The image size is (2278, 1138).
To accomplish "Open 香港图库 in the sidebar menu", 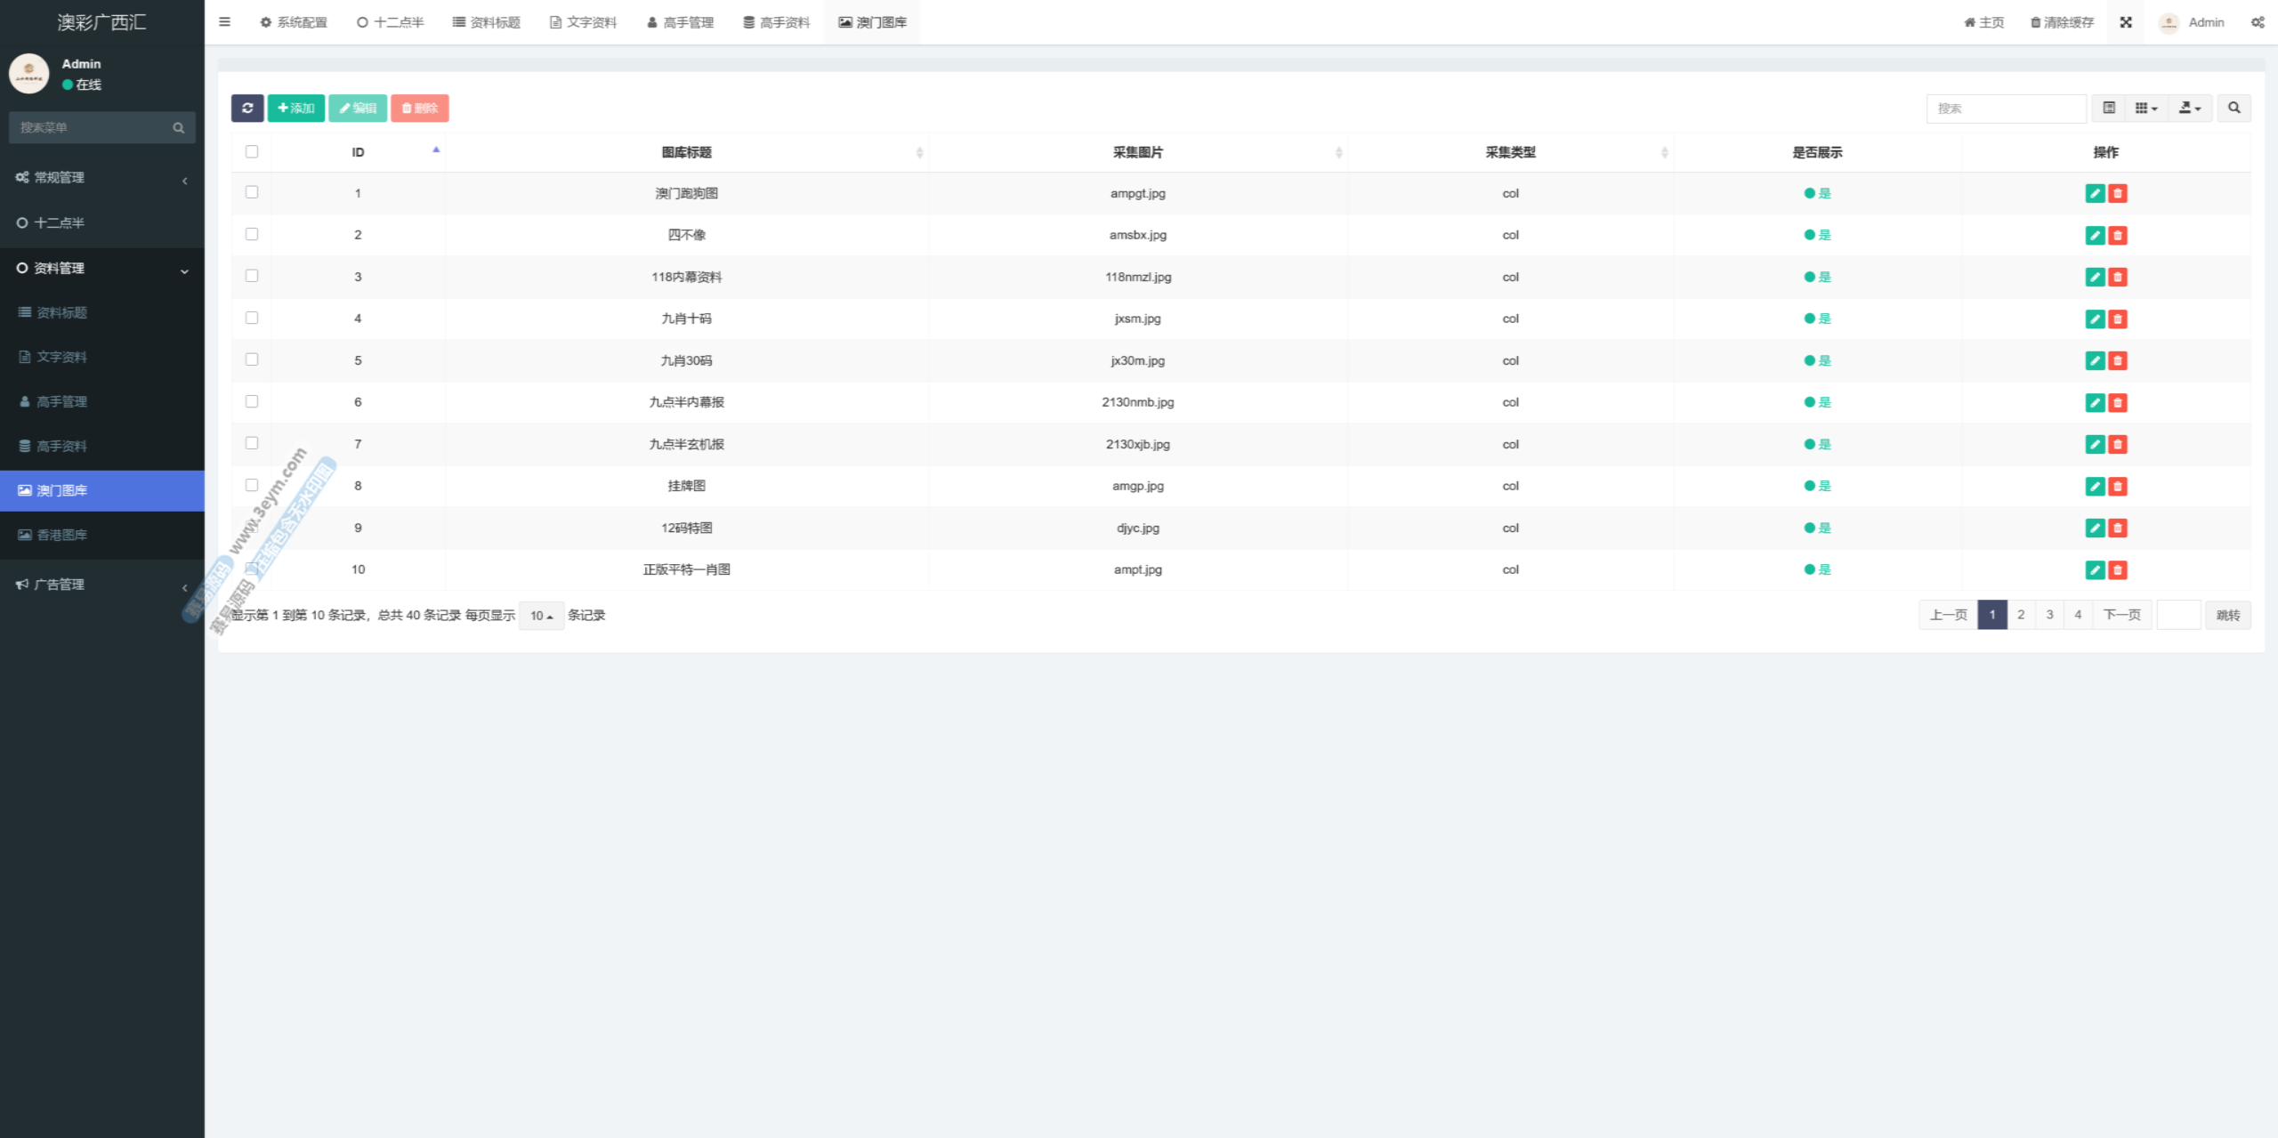I will 62,535.
